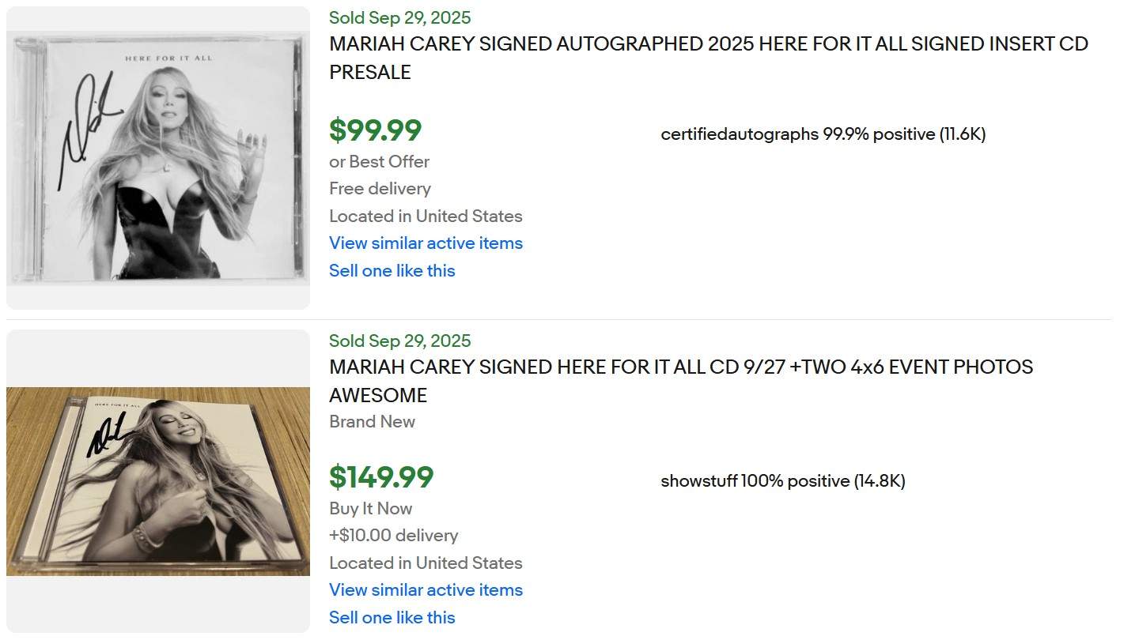Click the "Brand New" condition label
Viewport: 1139px width, 640px height.
372,422
